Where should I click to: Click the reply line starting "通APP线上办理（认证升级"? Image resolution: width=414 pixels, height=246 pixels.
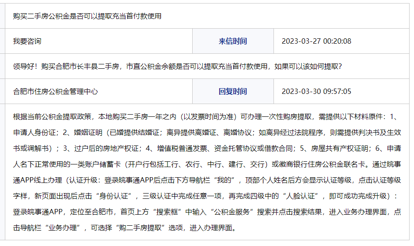pos(207,180)
